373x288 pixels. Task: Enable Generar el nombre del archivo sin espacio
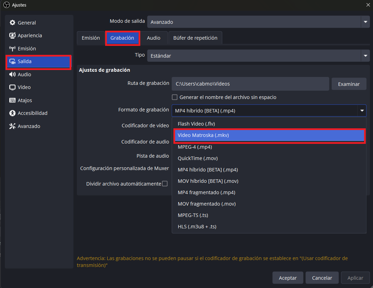(x=175, y=97)
